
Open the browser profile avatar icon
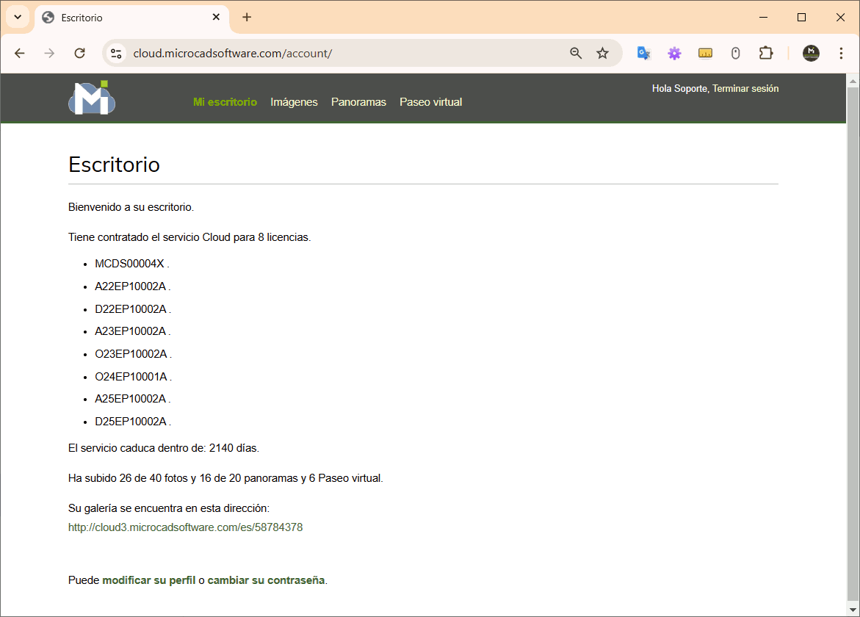[811, 53]
